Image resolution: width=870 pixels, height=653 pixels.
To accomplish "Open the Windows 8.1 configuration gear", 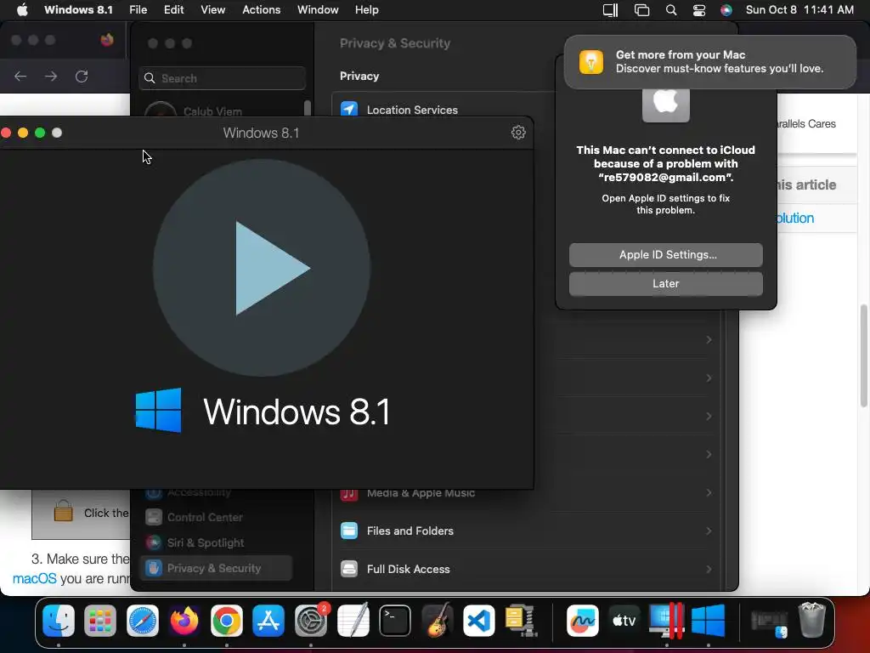I will (x=518, y=132).
